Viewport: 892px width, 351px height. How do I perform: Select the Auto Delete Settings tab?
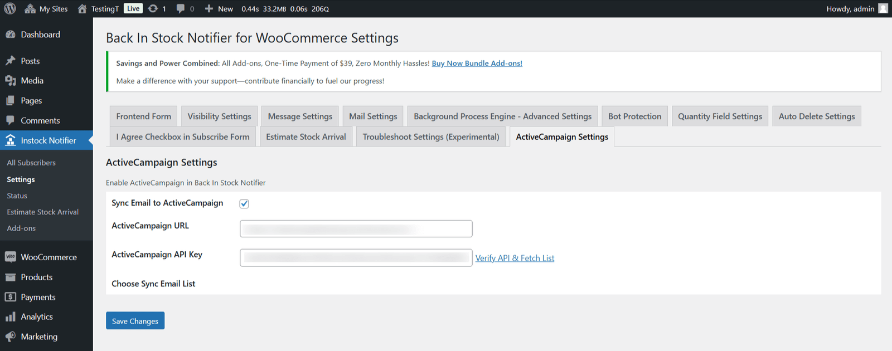tap(817, 116)
